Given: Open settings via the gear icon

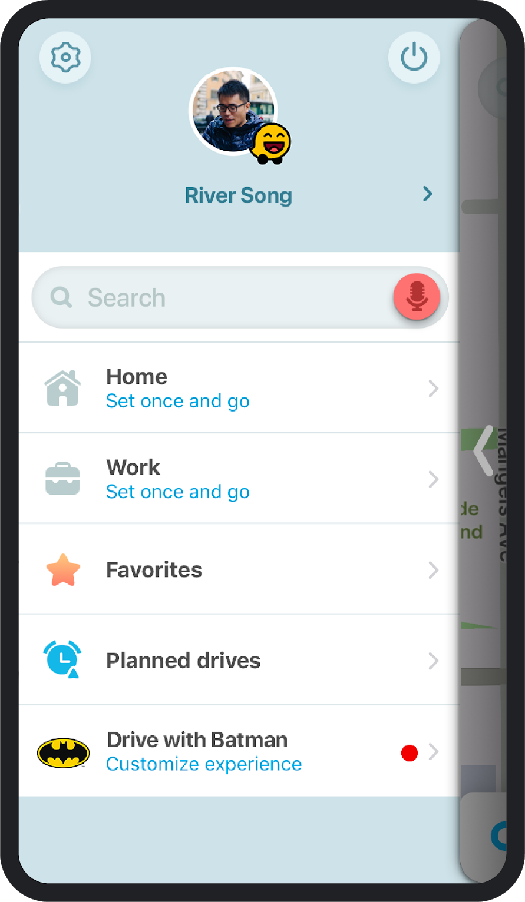Looking at the screenshot, I should point(65,57).
